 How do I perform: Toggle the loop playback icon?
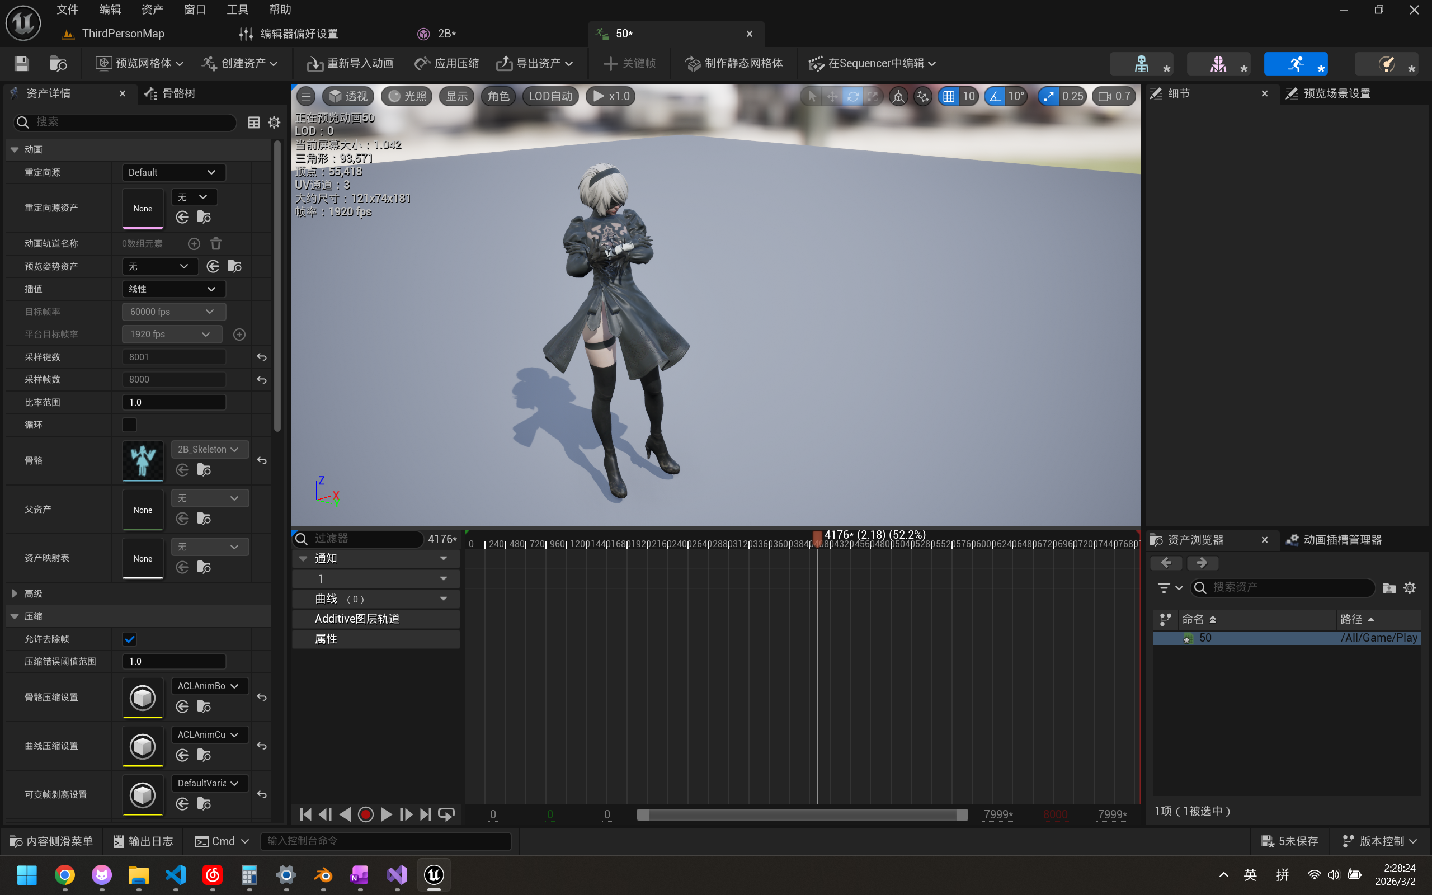(x=446, y=814)
